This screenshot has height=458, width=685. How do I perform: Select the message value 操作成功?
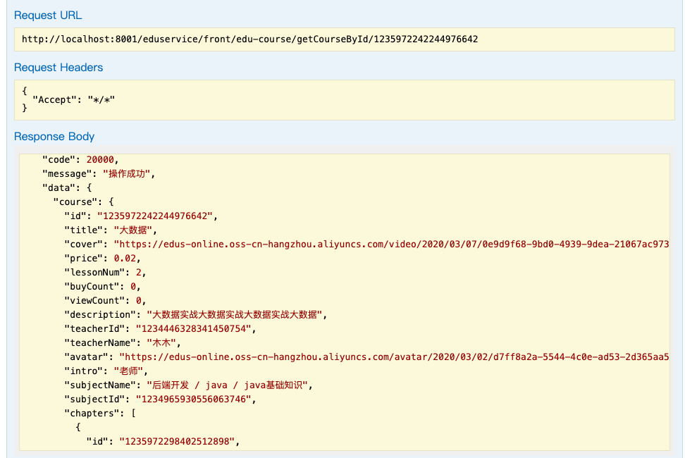(x=128, y=173)
